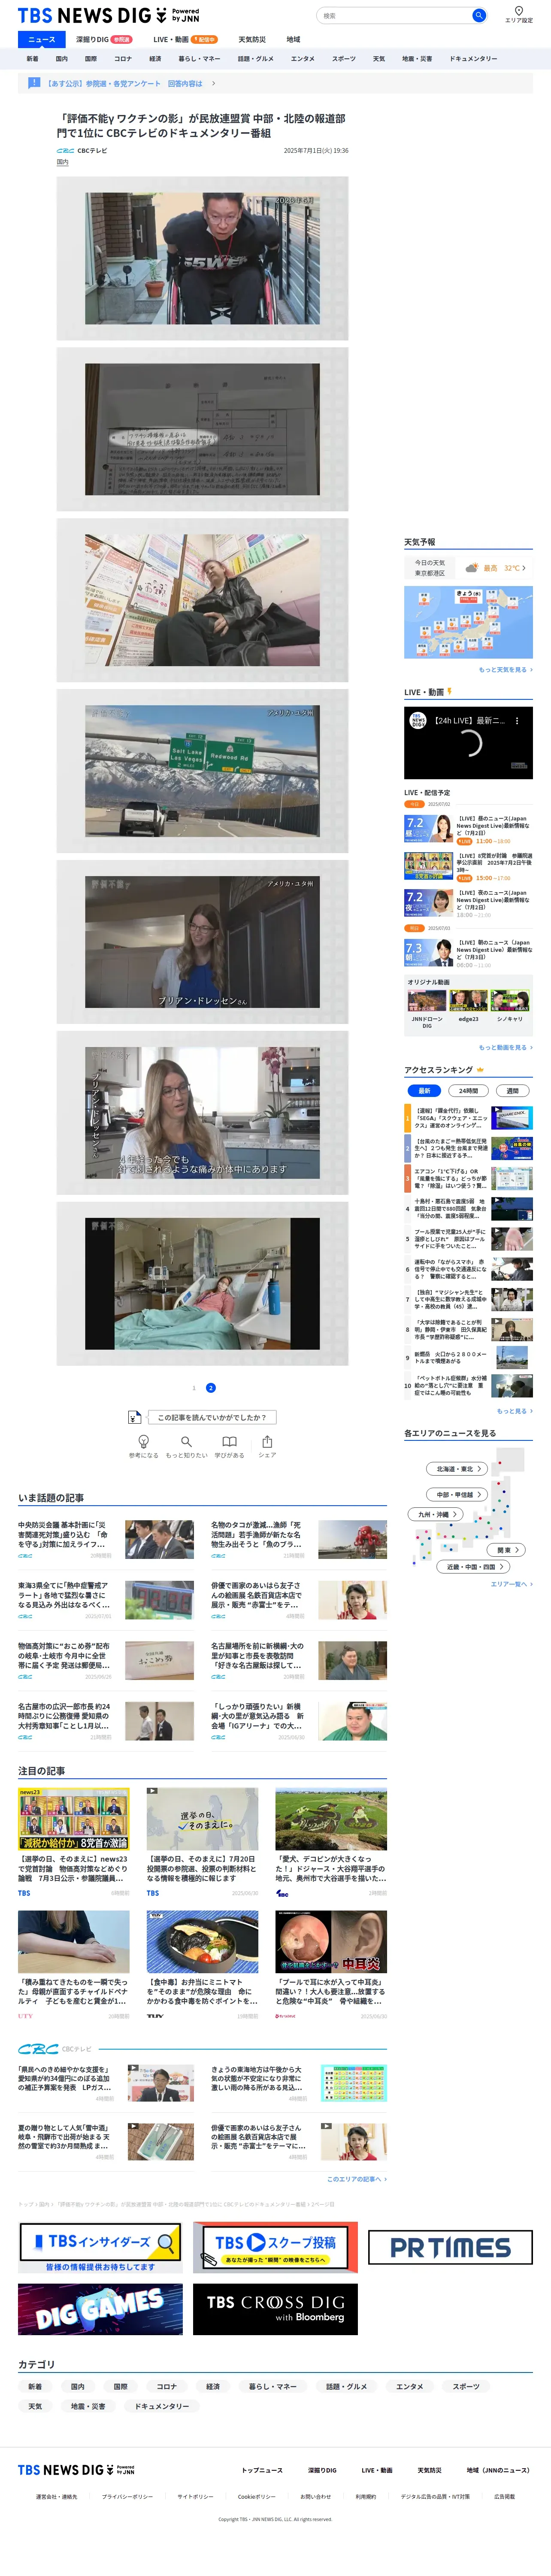Expand the 北海道・東北 area button
This screenshot has height=2576, width=551.
point(458,1469)
